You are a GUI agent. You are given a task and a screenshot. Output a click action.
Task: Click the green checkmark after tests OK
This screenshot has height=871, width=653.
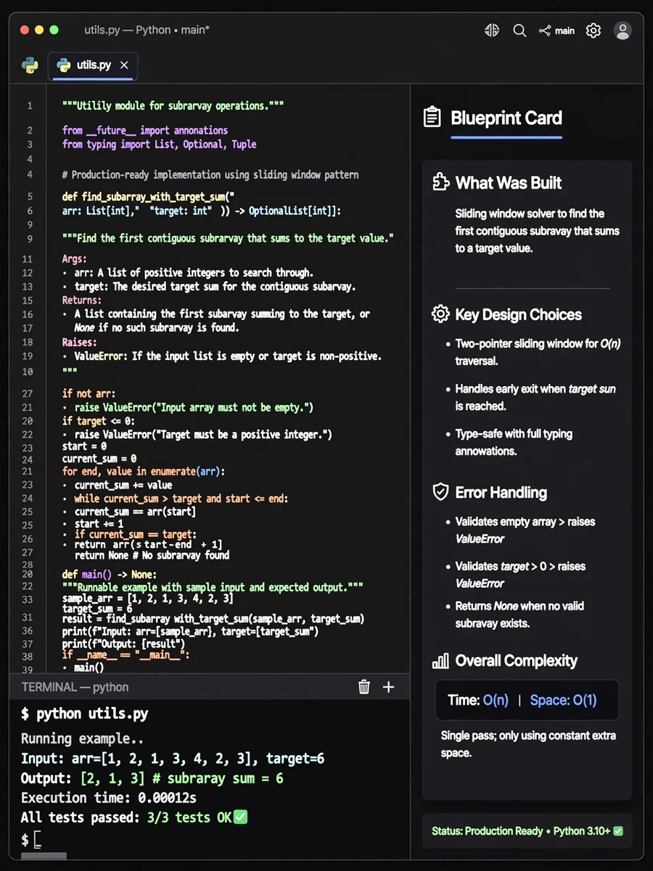pos(240,817)
